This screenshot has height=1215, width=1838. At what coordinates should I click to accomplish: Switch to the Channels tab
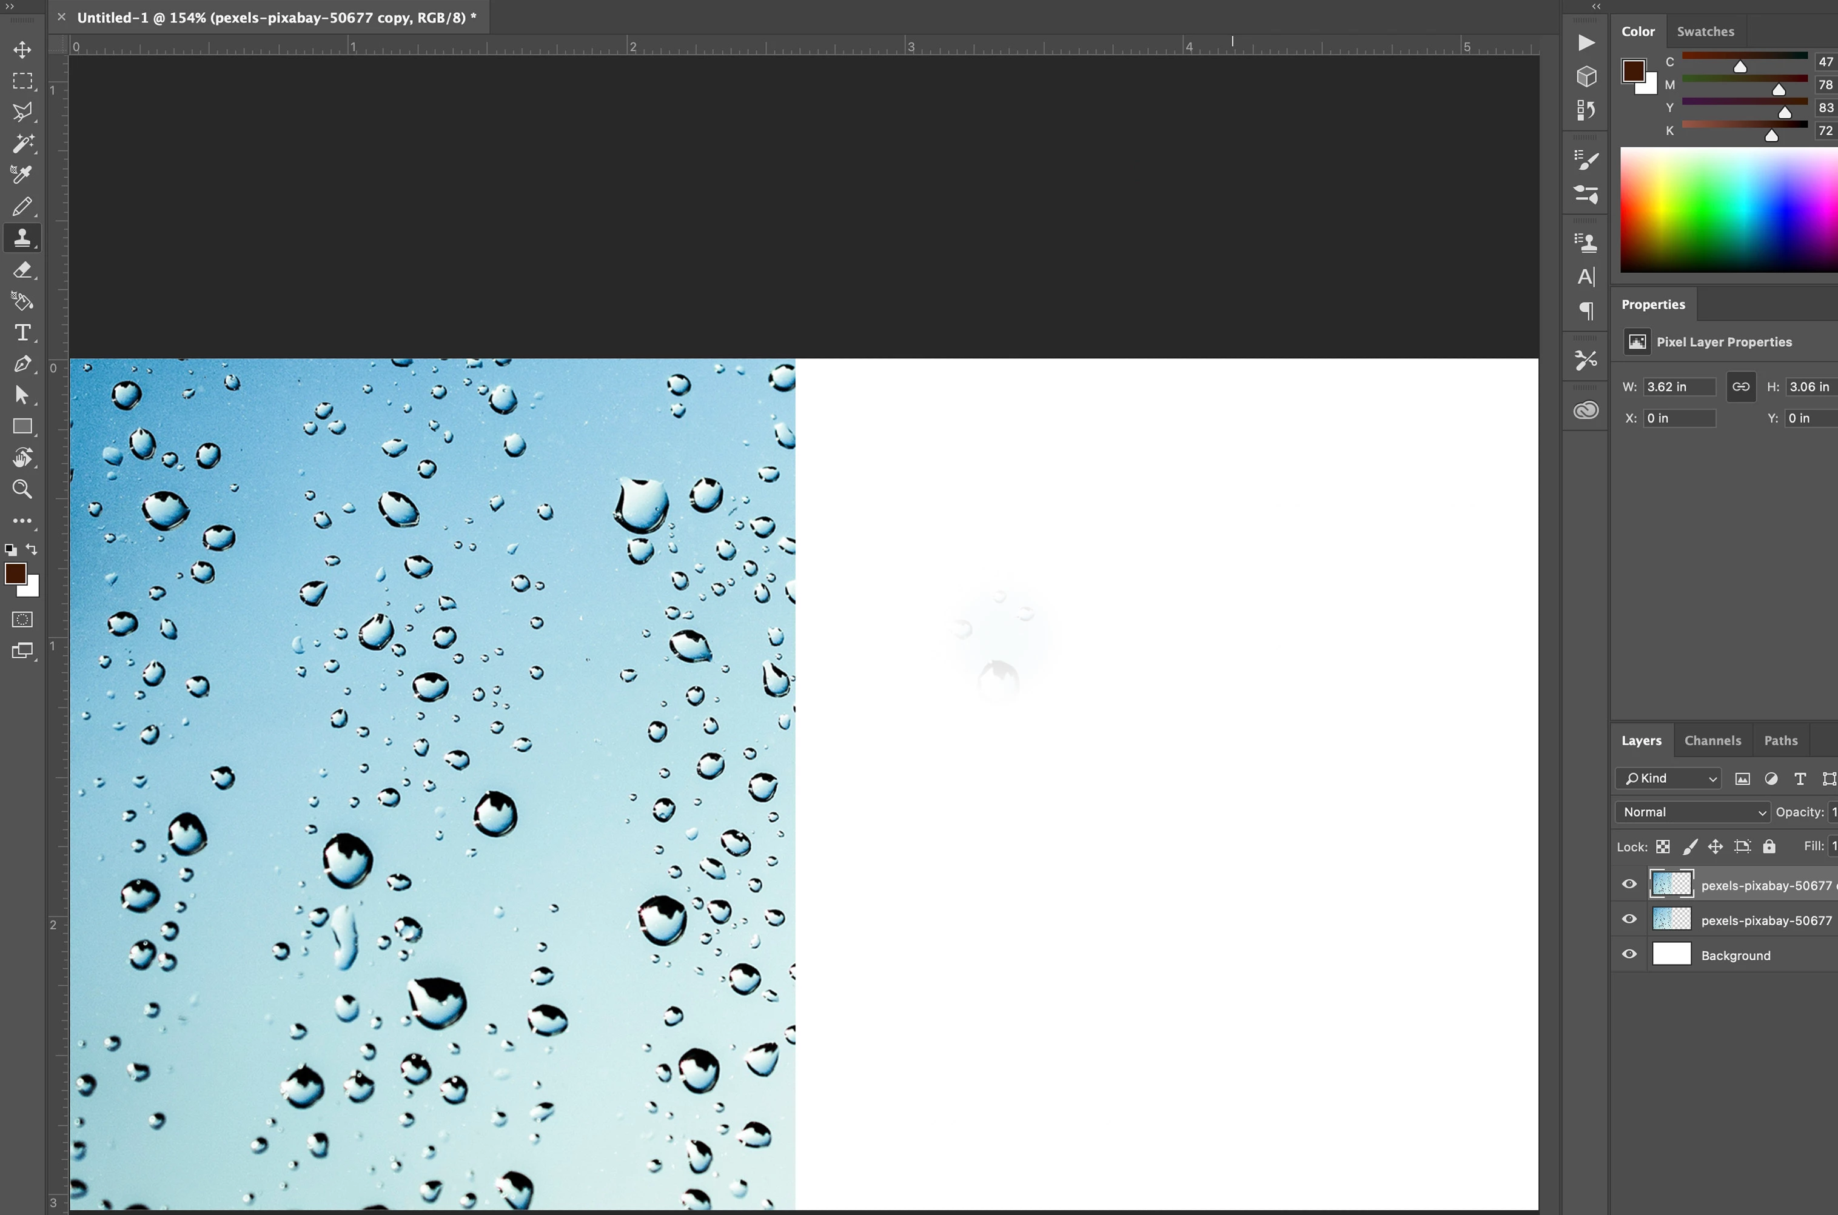(x=1712, y=740)
